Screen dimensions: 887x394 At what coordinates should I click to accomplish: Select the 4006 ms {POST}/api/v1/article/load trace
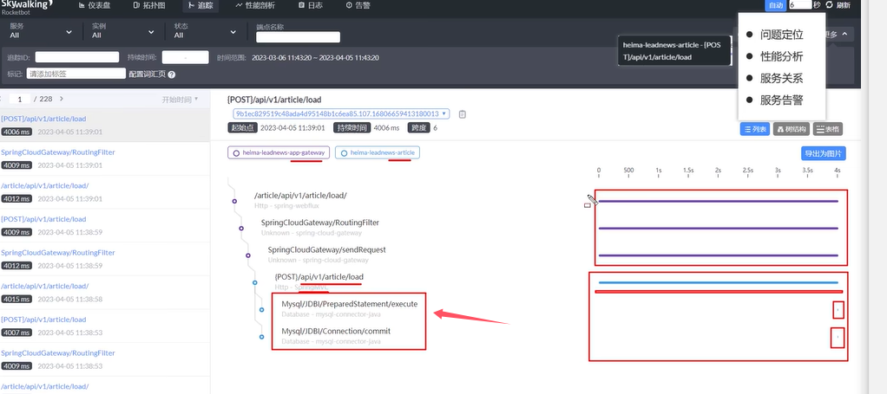point(105,126)
